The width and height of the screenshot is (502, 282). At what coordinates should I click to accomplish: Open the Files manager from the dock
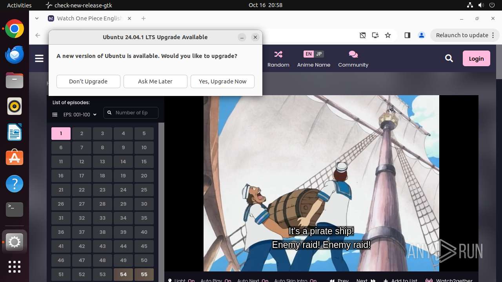coord(15,80)
